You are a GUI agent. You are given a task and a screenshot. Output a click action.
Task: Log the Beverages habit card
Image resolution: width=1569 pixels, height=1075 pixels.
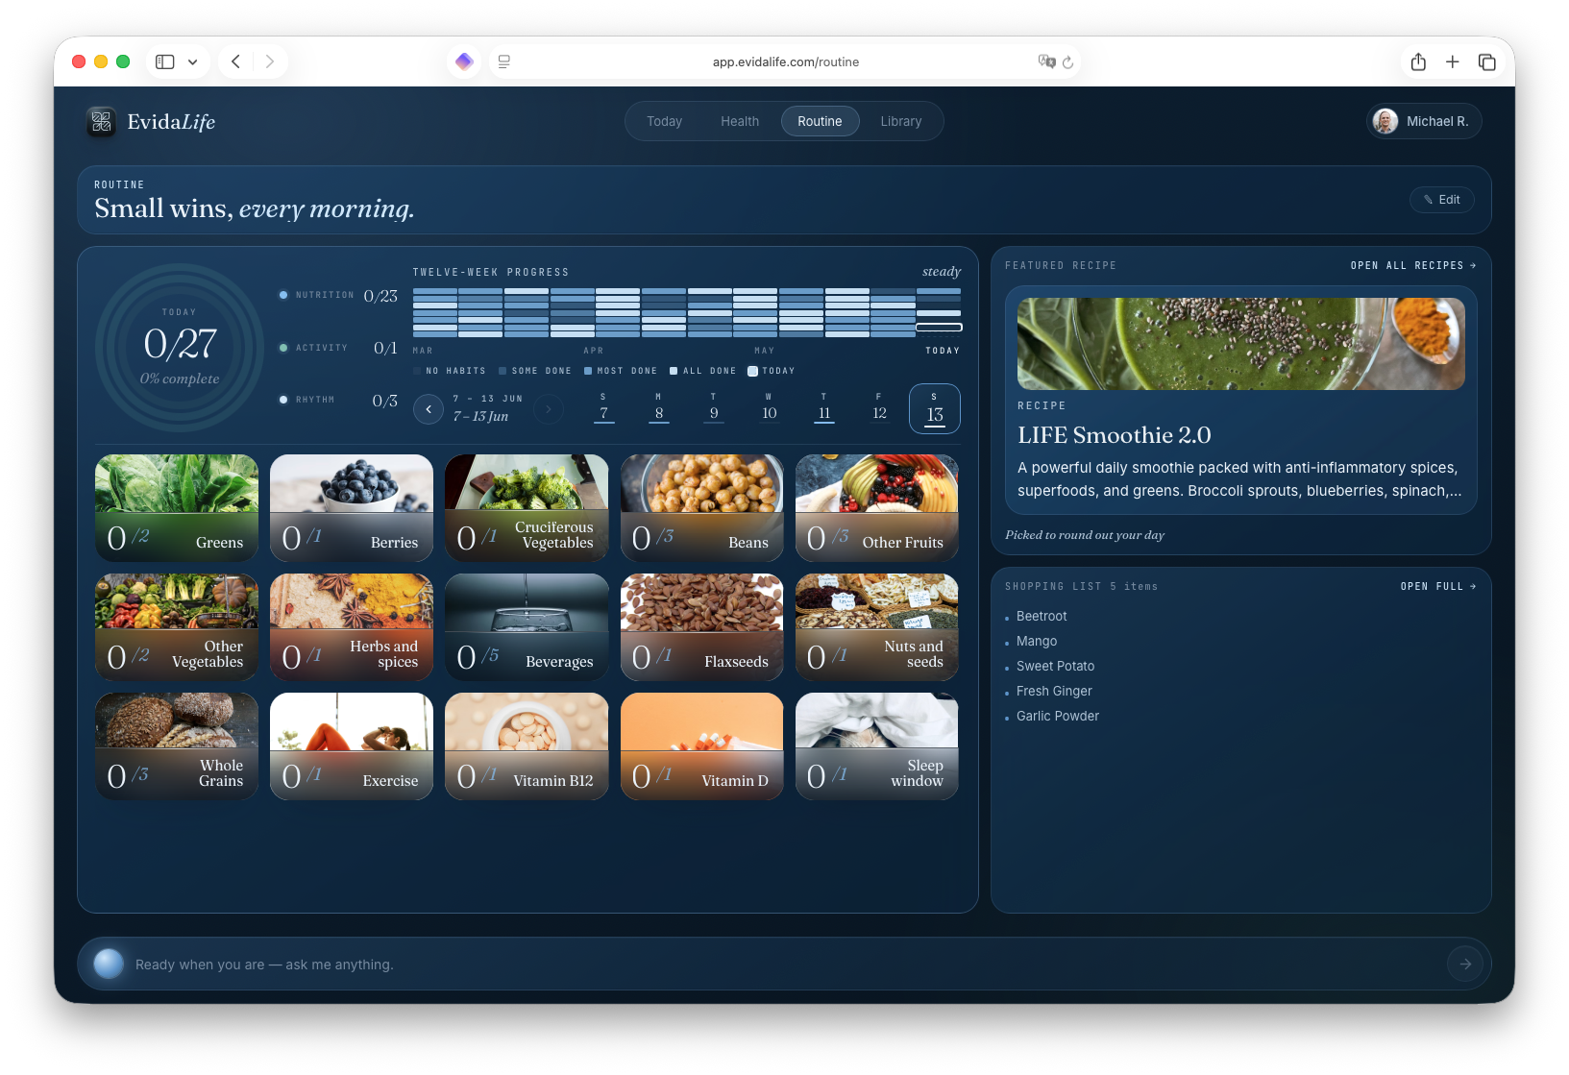(527, 627)
